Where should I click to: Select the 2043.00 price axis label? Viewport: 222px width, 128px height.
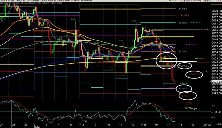point(217,42)
